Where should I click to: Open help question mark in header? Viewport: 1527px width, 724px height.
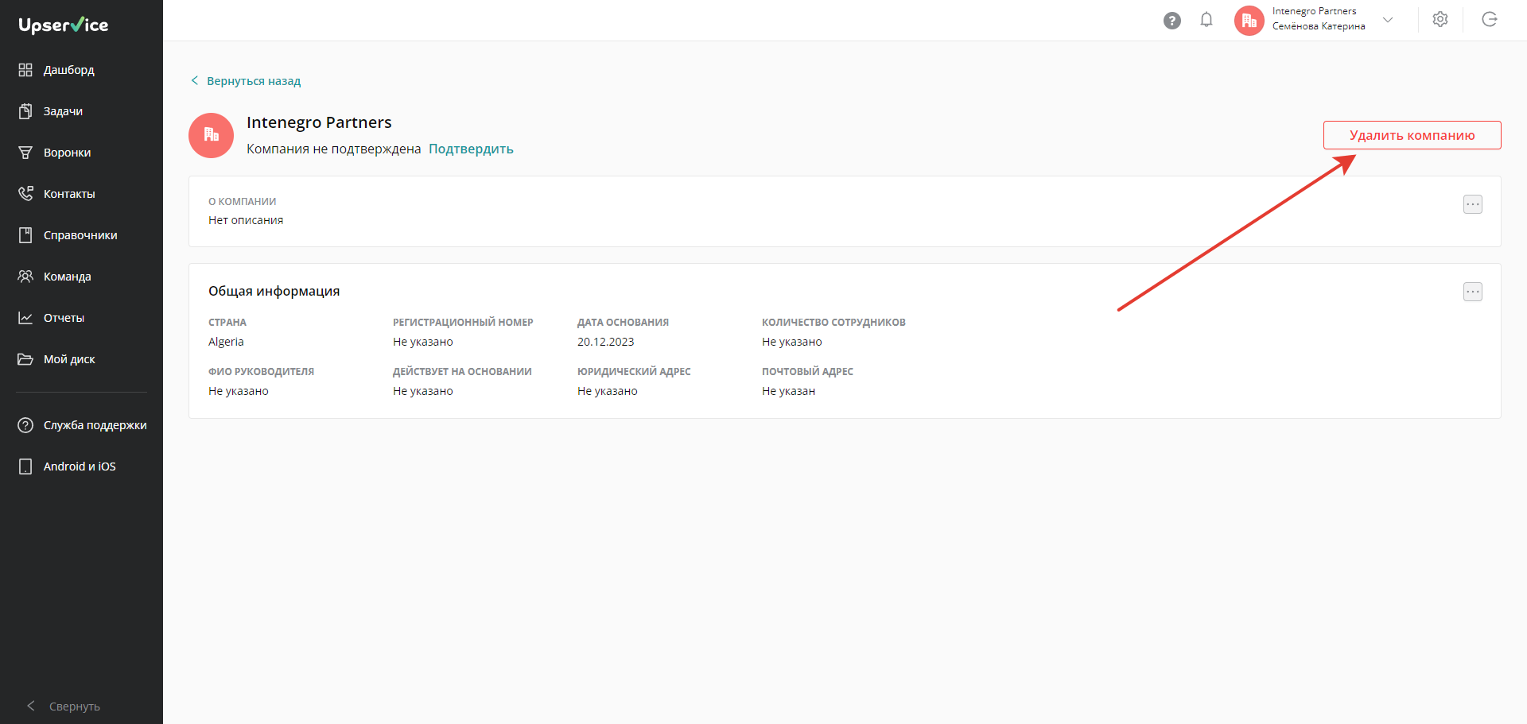[x=1172, y=21]
